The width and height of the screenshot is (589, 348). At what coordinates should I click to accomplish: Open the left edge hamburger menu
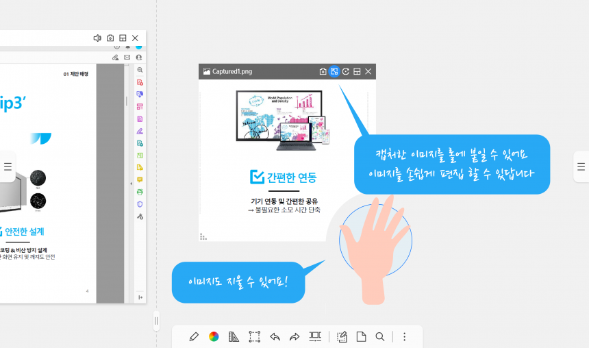8,167
